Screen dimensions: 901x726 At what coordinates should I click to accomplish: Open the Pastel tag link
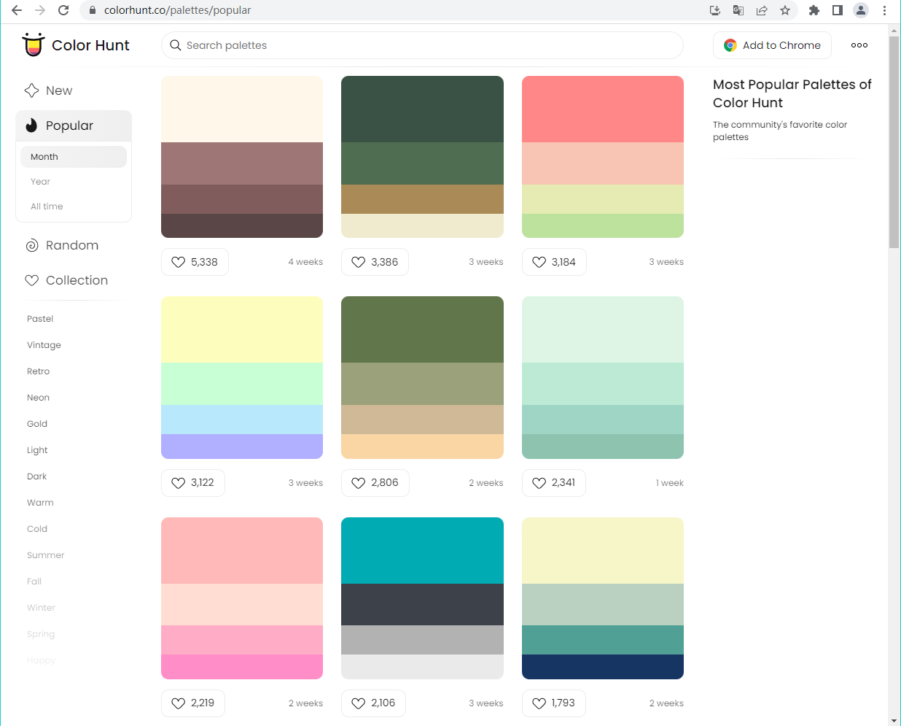point(40,319)
